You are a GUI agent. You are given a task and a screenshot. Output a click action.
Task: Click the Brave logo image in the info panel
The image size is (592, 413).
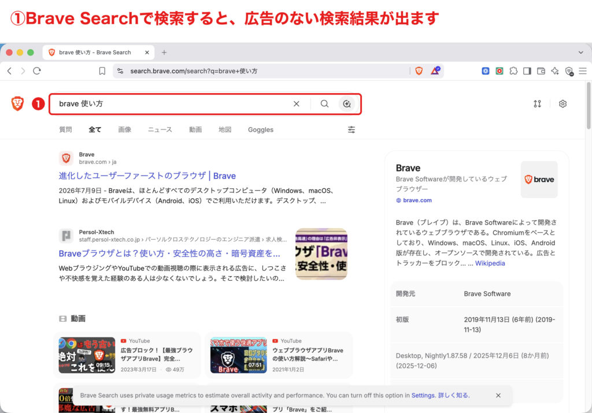539,180
